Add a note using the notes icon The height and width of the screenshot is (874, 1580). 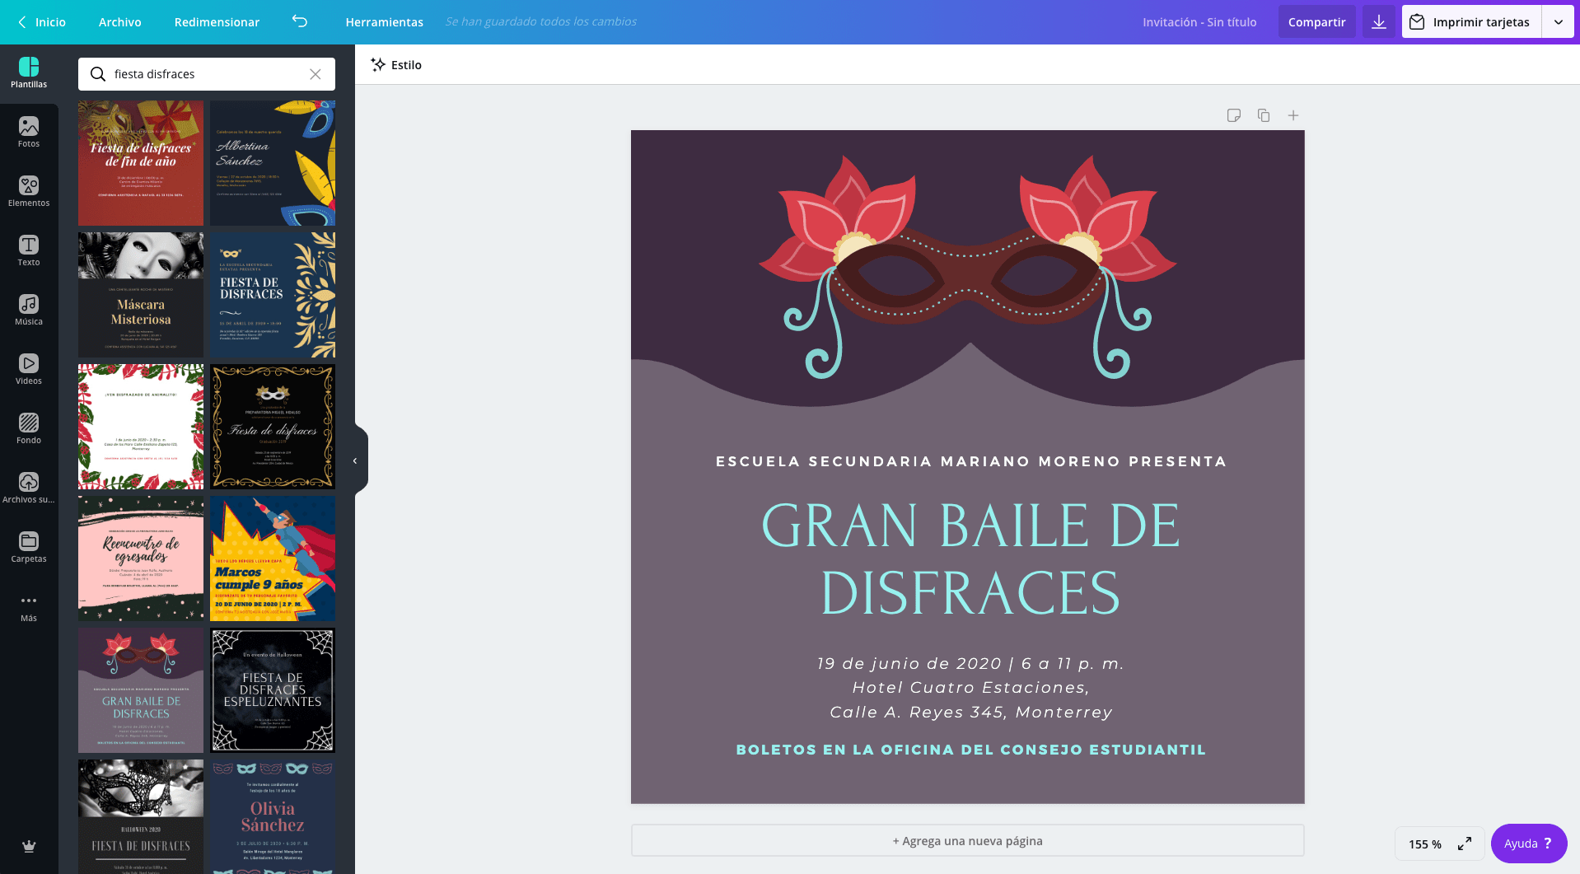pyautogui.click(x=1234, y=115)
